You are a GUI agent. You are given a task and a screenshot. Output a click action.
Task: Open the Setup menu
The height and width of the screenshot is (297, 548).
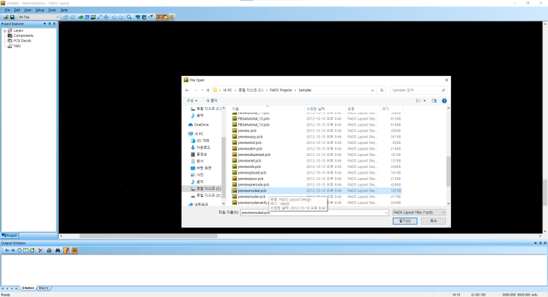pyautogui.click(x=40, y=10)
